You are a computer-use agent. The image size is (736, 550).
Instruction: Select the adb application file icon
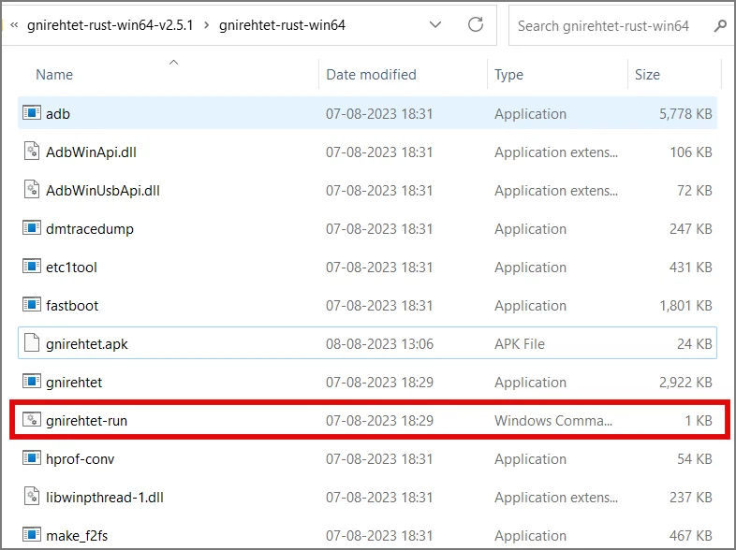[x=32, y=113]
